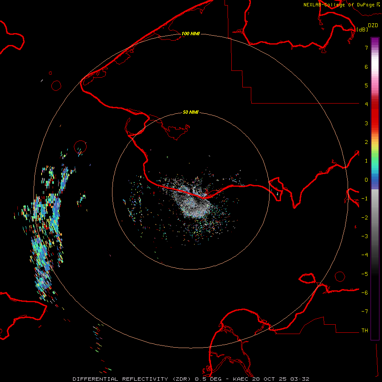Click the -1 value on color scale

[365, 199]
